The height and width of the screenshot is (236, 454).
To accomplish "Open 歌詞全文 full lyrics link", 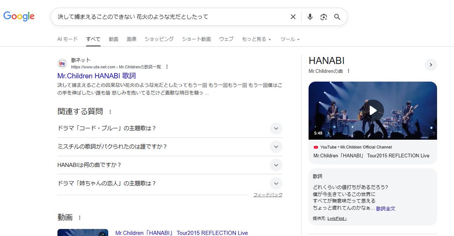I will [x=386, y=208].
